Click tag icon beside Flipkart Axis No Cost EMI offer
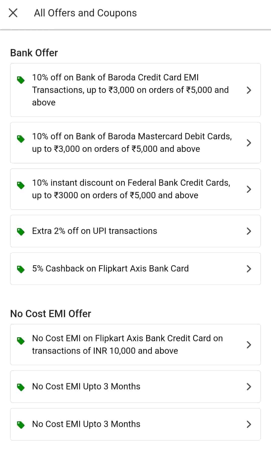 21,341
